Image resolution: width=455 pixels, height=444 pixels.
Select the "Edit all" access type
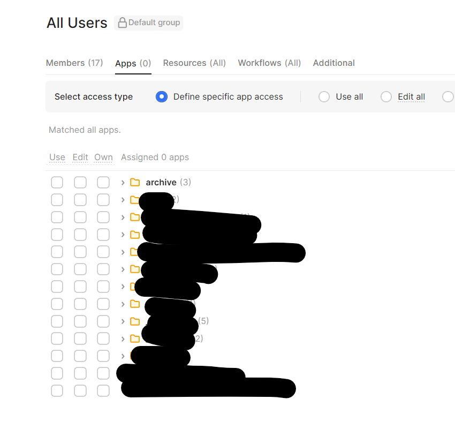(x=386, y=96)
